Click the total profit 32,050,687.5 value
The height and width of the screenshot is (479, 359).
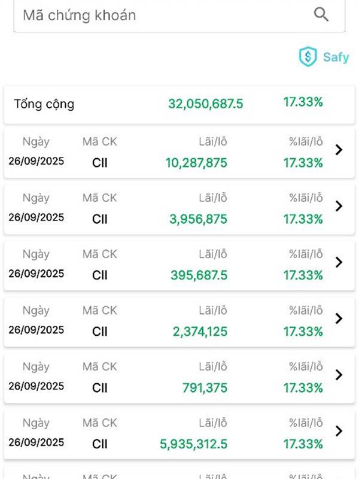[205, 104]
